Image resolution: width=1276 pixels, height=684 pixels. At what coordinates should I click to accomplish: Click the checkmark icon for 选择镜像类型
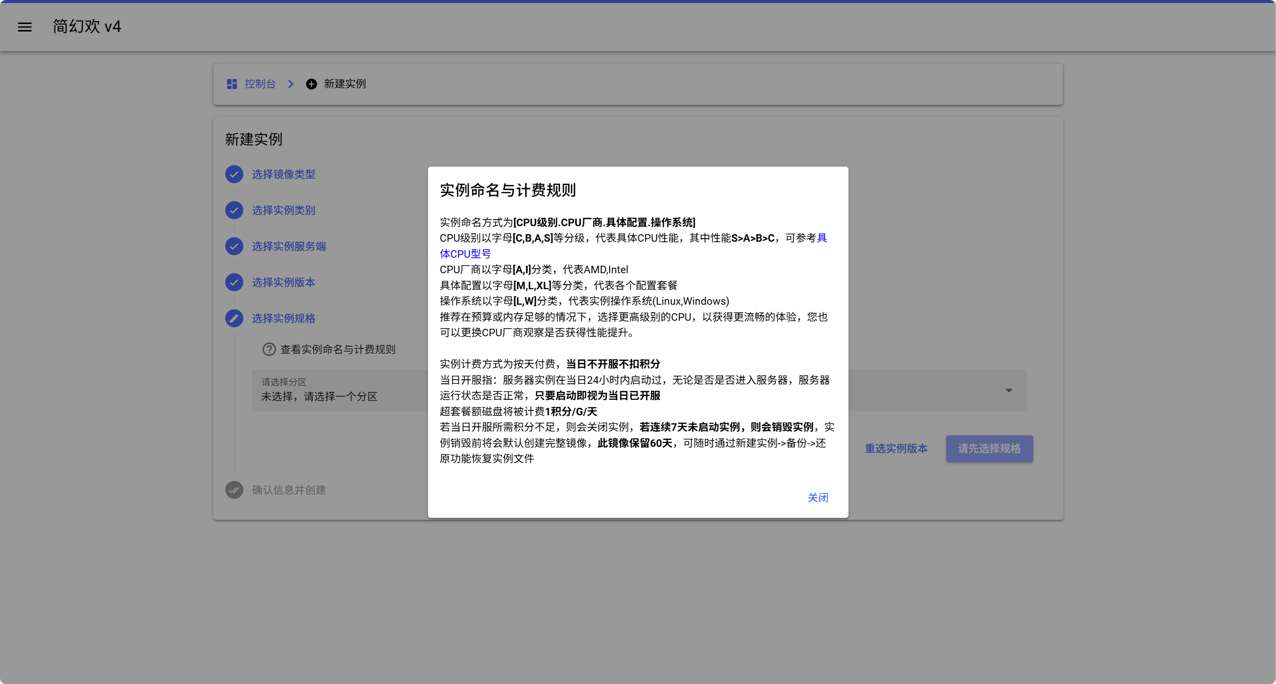click(234, 174)
